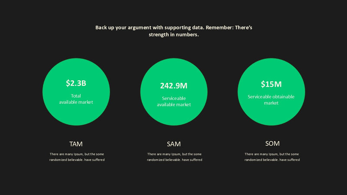Select the description paragraph under SOM
The width and height of the screenshot is (347, 195).
click(272, 157)
